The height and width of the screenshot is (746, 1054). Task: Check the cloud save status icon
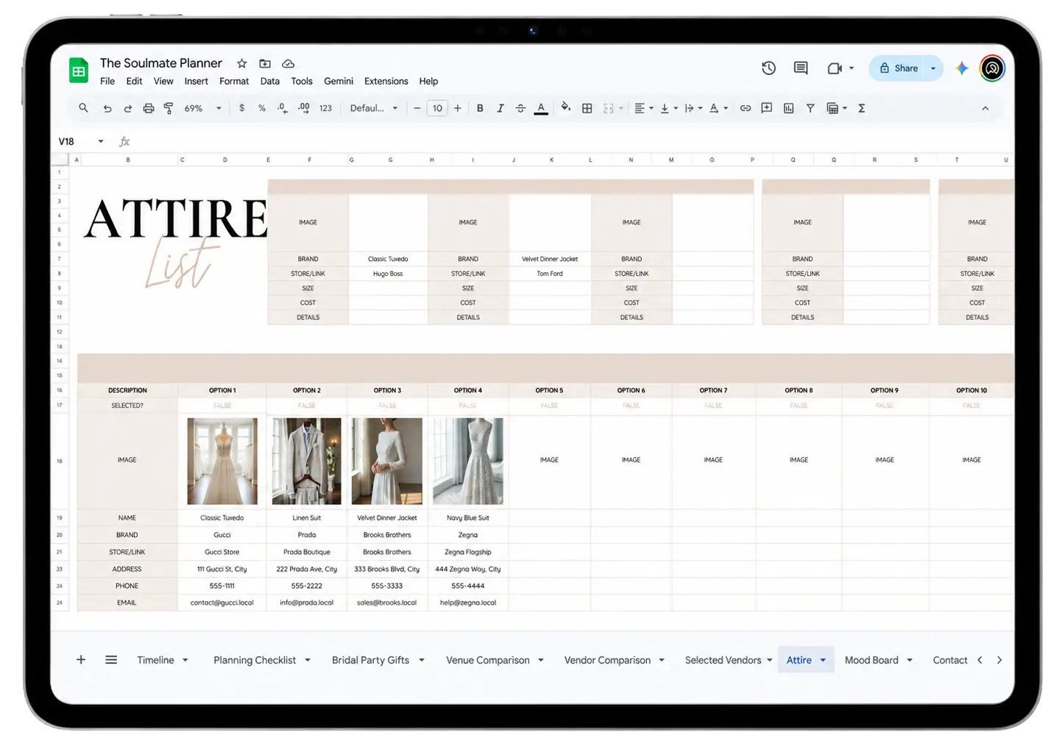[x=289, y=64]
